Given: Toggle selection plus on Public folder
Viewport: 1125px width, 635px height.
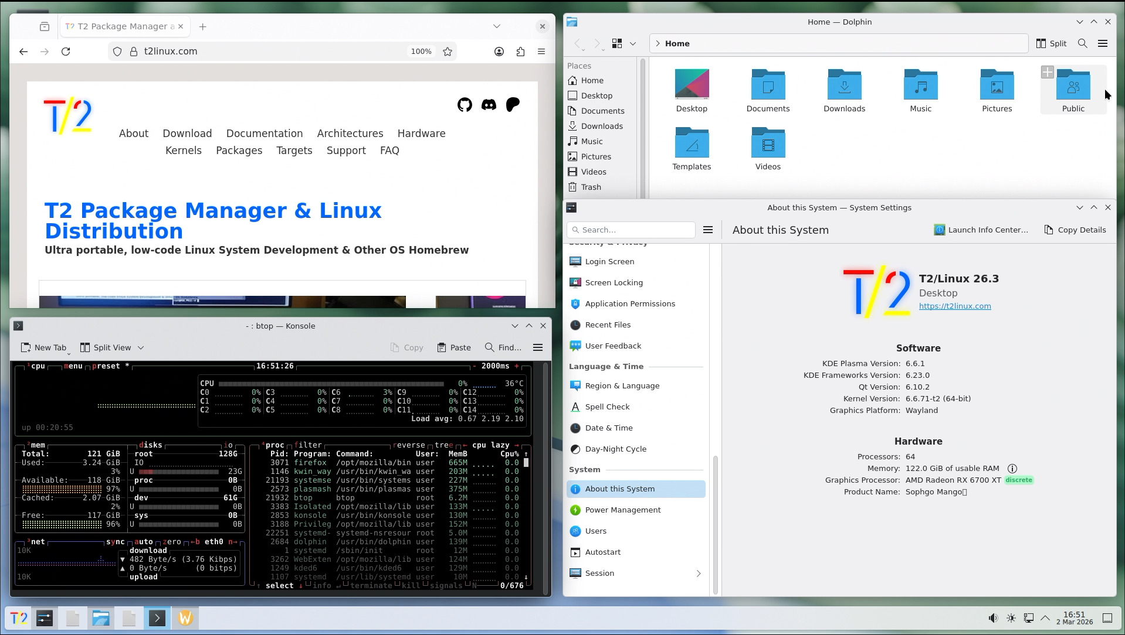Looking at the screenshot, I should click(x=1048, y=72).
